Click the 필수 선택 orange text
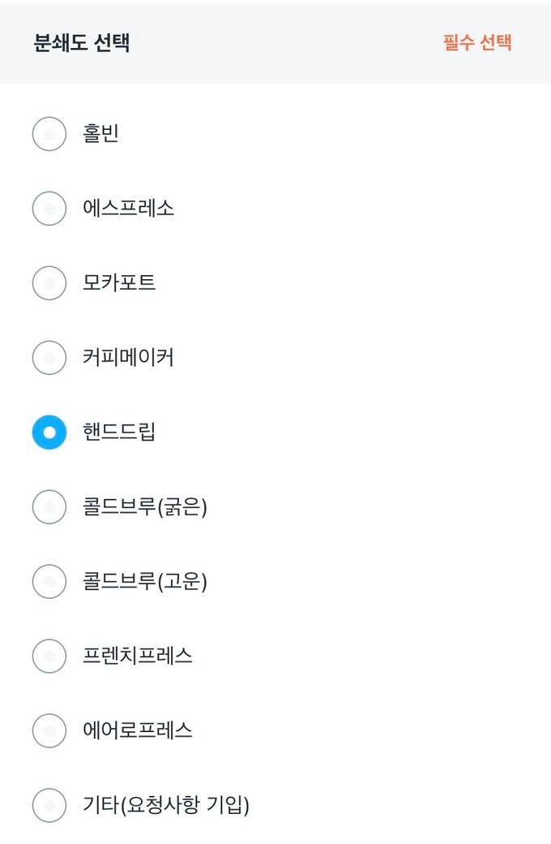 pyautogui.click(x=477, y=43)
